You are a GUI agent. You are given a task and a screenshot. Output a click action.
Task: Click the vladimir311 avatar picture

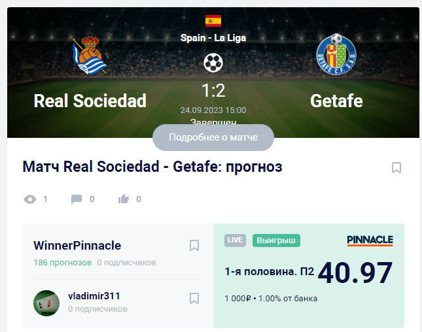[46, 303]
